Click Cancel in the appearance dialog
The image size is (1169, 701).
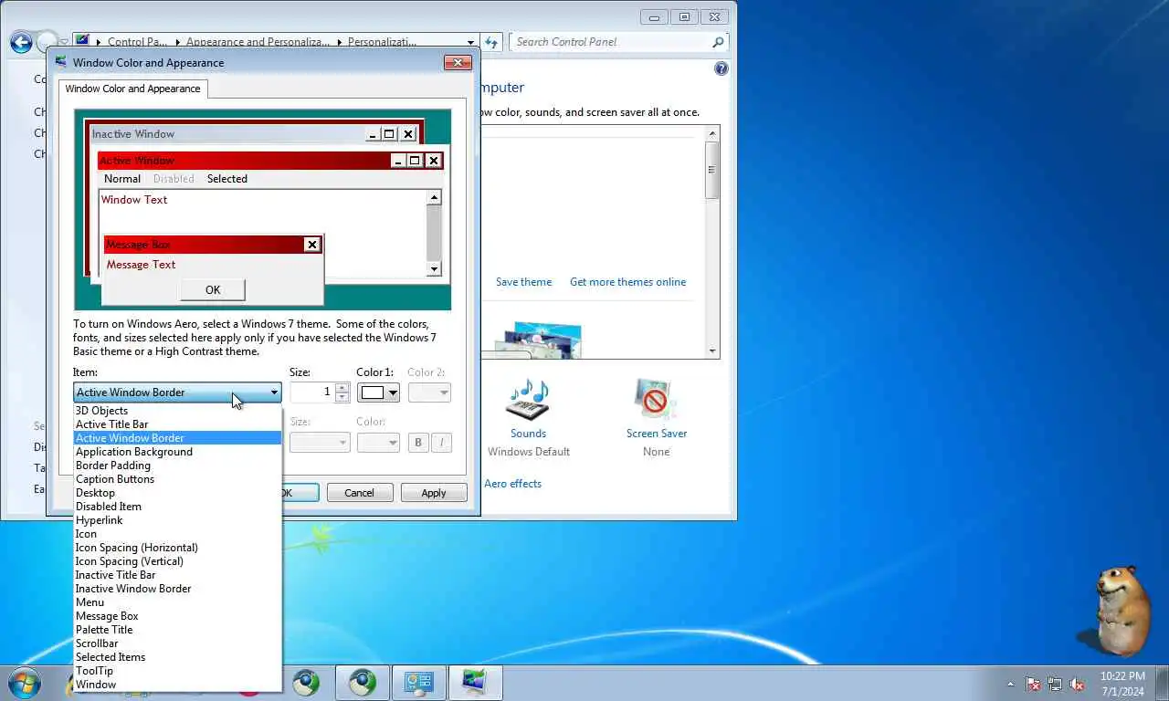point(359,493)
